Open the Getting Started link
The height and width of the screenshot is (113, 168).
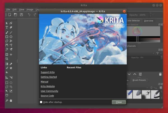coord(49,77)
